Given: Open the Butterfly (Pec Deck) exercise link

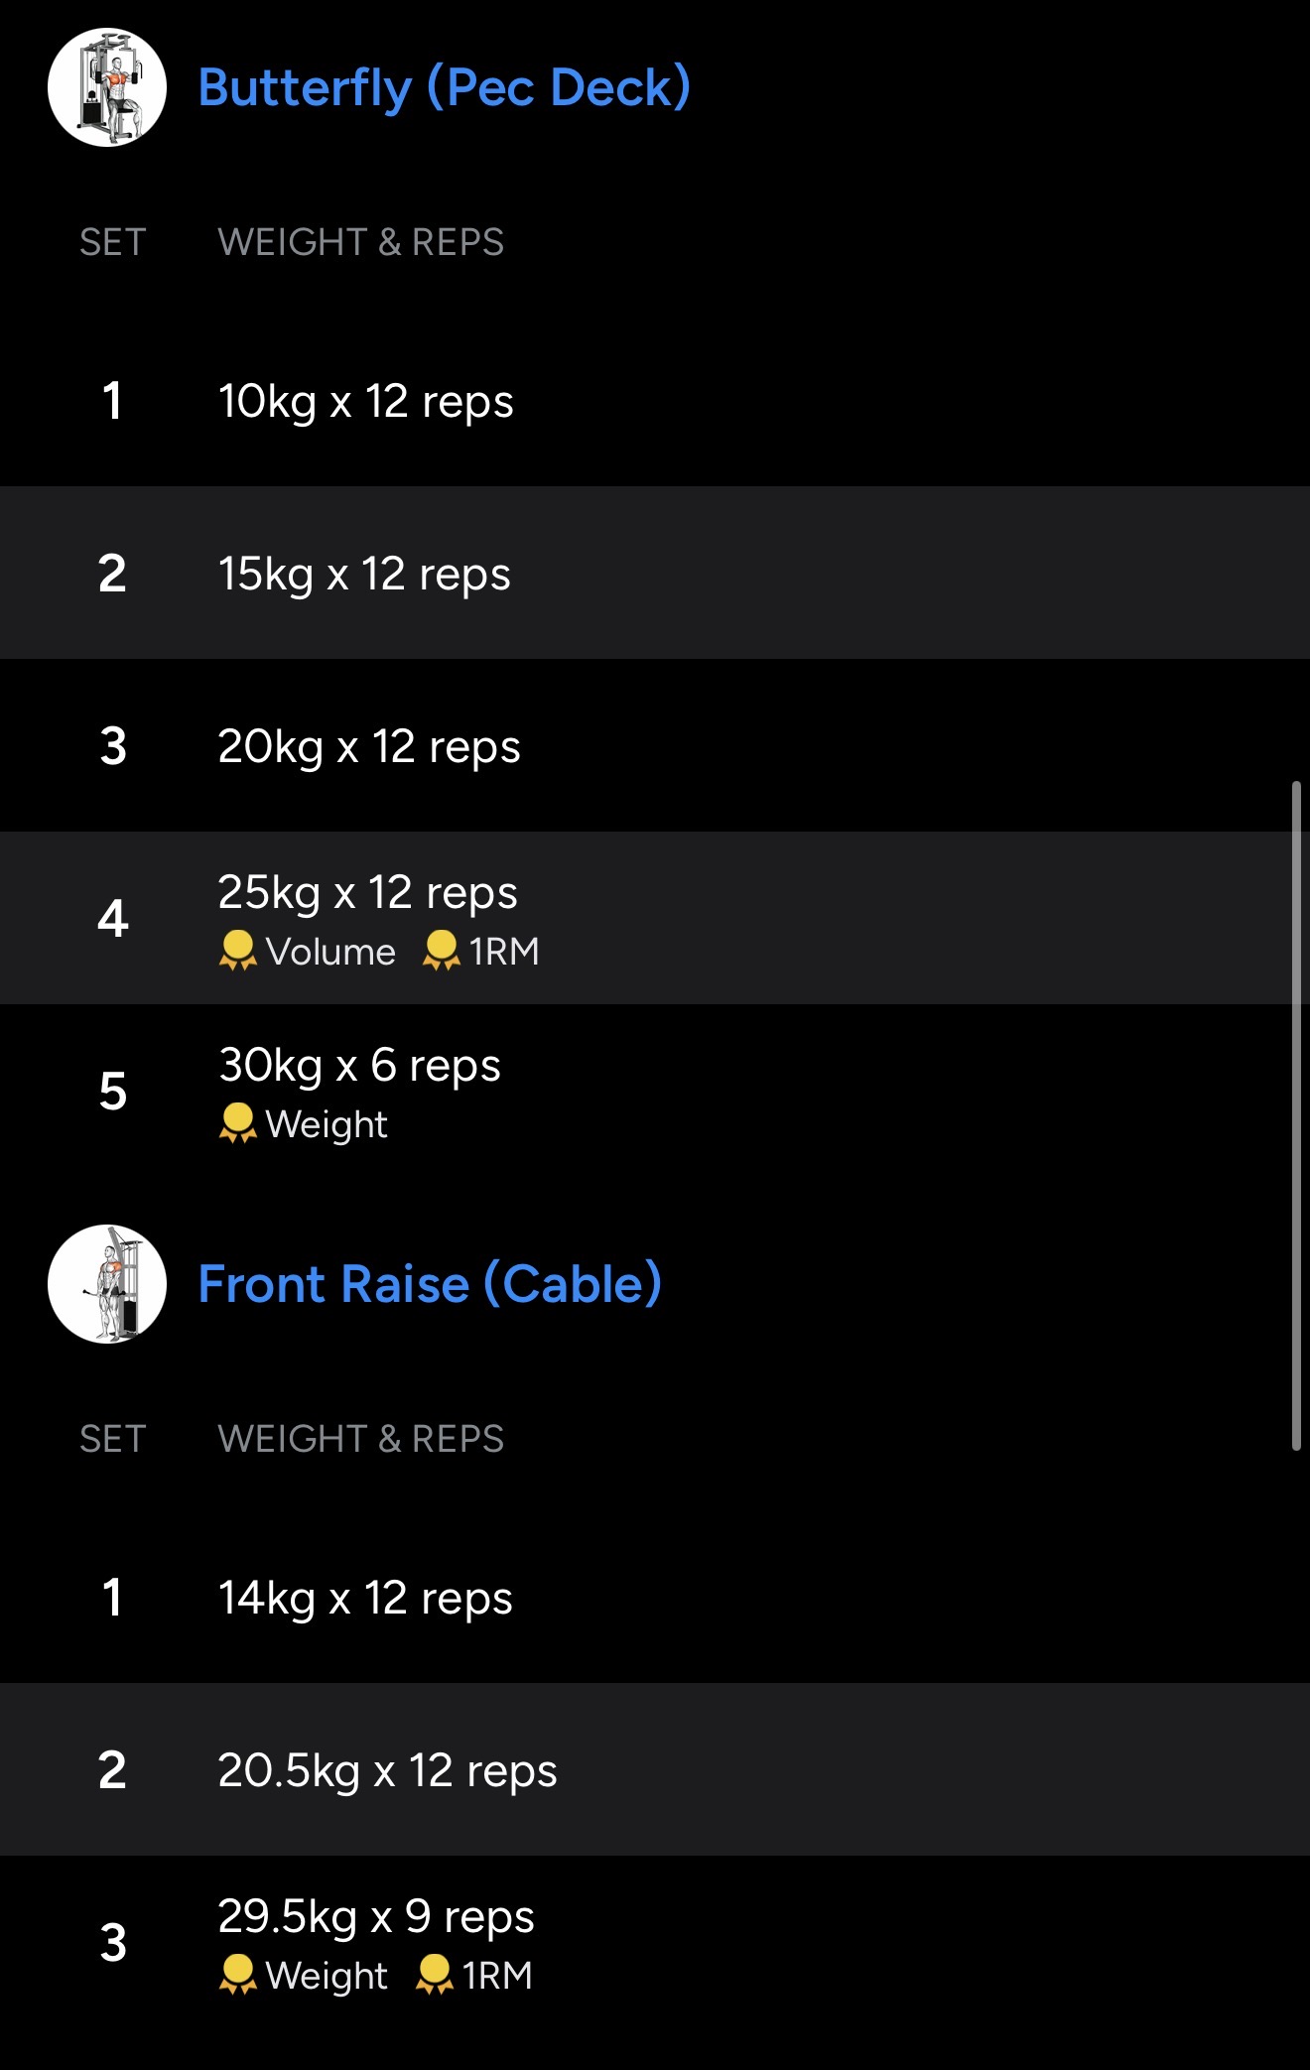Looking at the screenshot, I should pyautogui.click(x=444, y=87).
